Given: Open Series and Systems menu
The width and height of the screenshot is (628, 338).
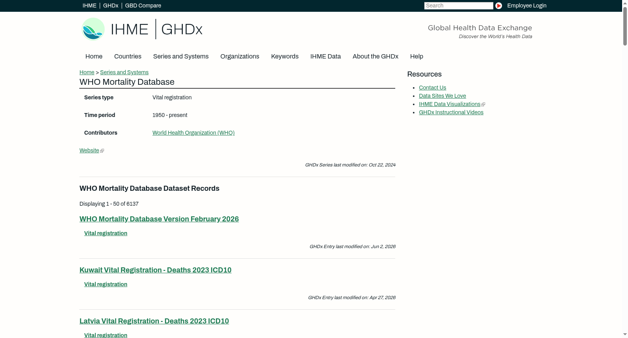Looking at the screenshot, I should pyautogui.click(x=181, y=57).
